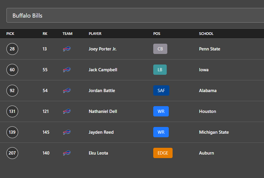The image size is (264, 178).
Task: Select the circled pick number 28
Action: tap(12, 49)
